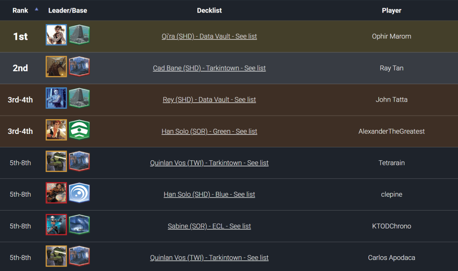Click the Sabine leader portrait icon

pos(56,224)
